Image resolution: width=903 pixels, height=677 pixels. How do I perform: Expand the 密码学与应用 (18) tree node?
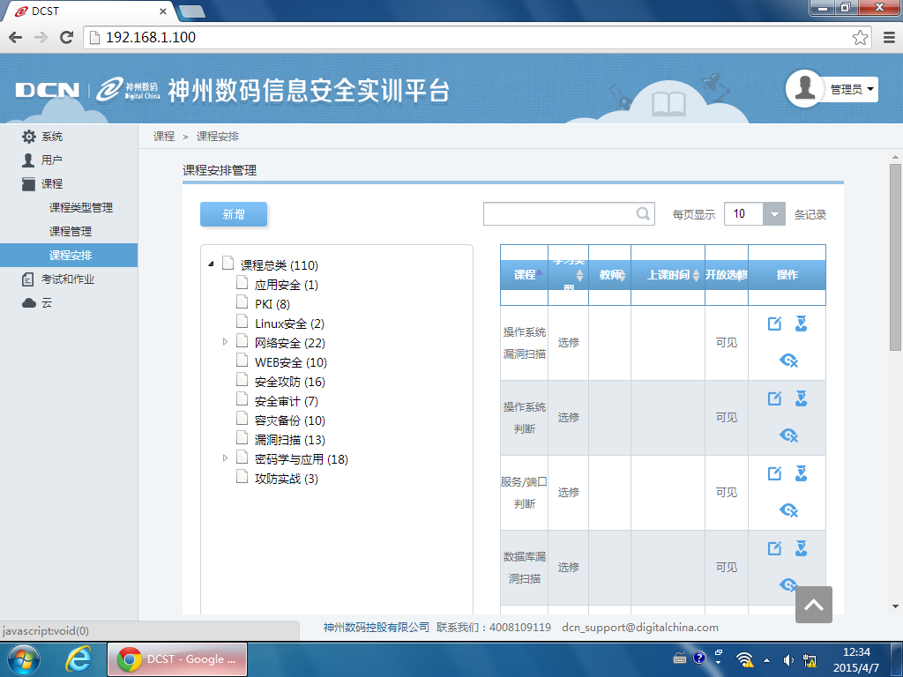click(x=225, y=458)
